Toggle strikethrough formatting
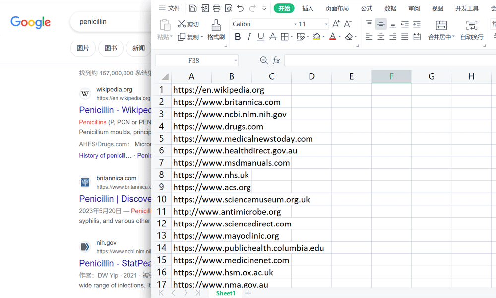This screenshot has width=496, height=298. tap(273, 37)
